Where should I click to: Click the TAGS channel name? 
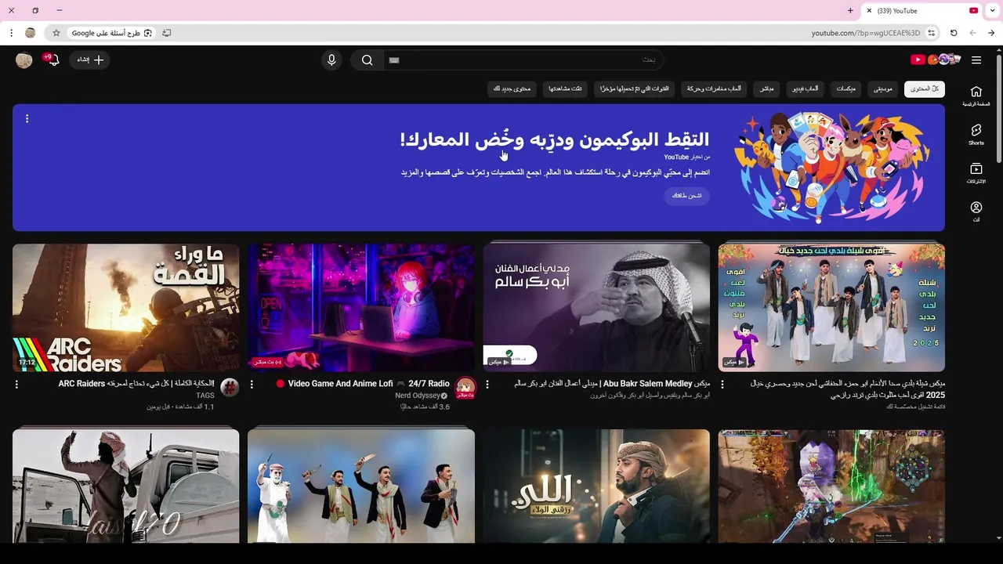point(205,396)
